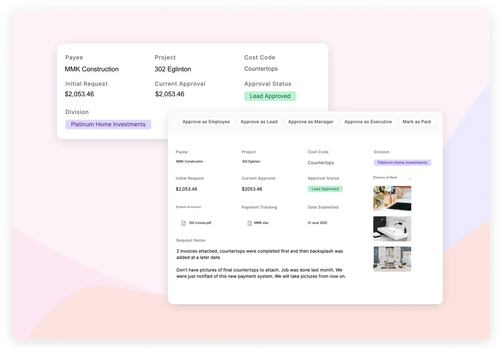Click the Payment Tracking label
This screenshot has height=354, width=502.
coord(259,207)
